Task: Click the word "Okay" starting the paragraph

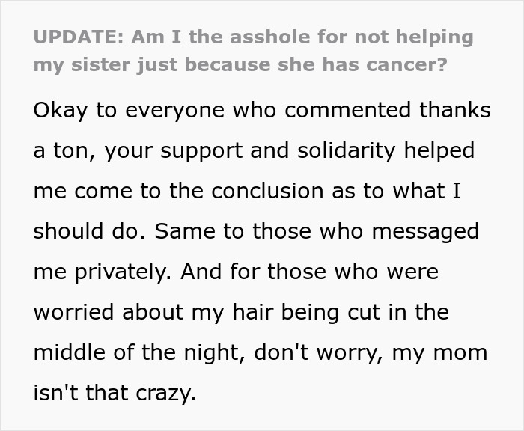Action: coord(61,111)
